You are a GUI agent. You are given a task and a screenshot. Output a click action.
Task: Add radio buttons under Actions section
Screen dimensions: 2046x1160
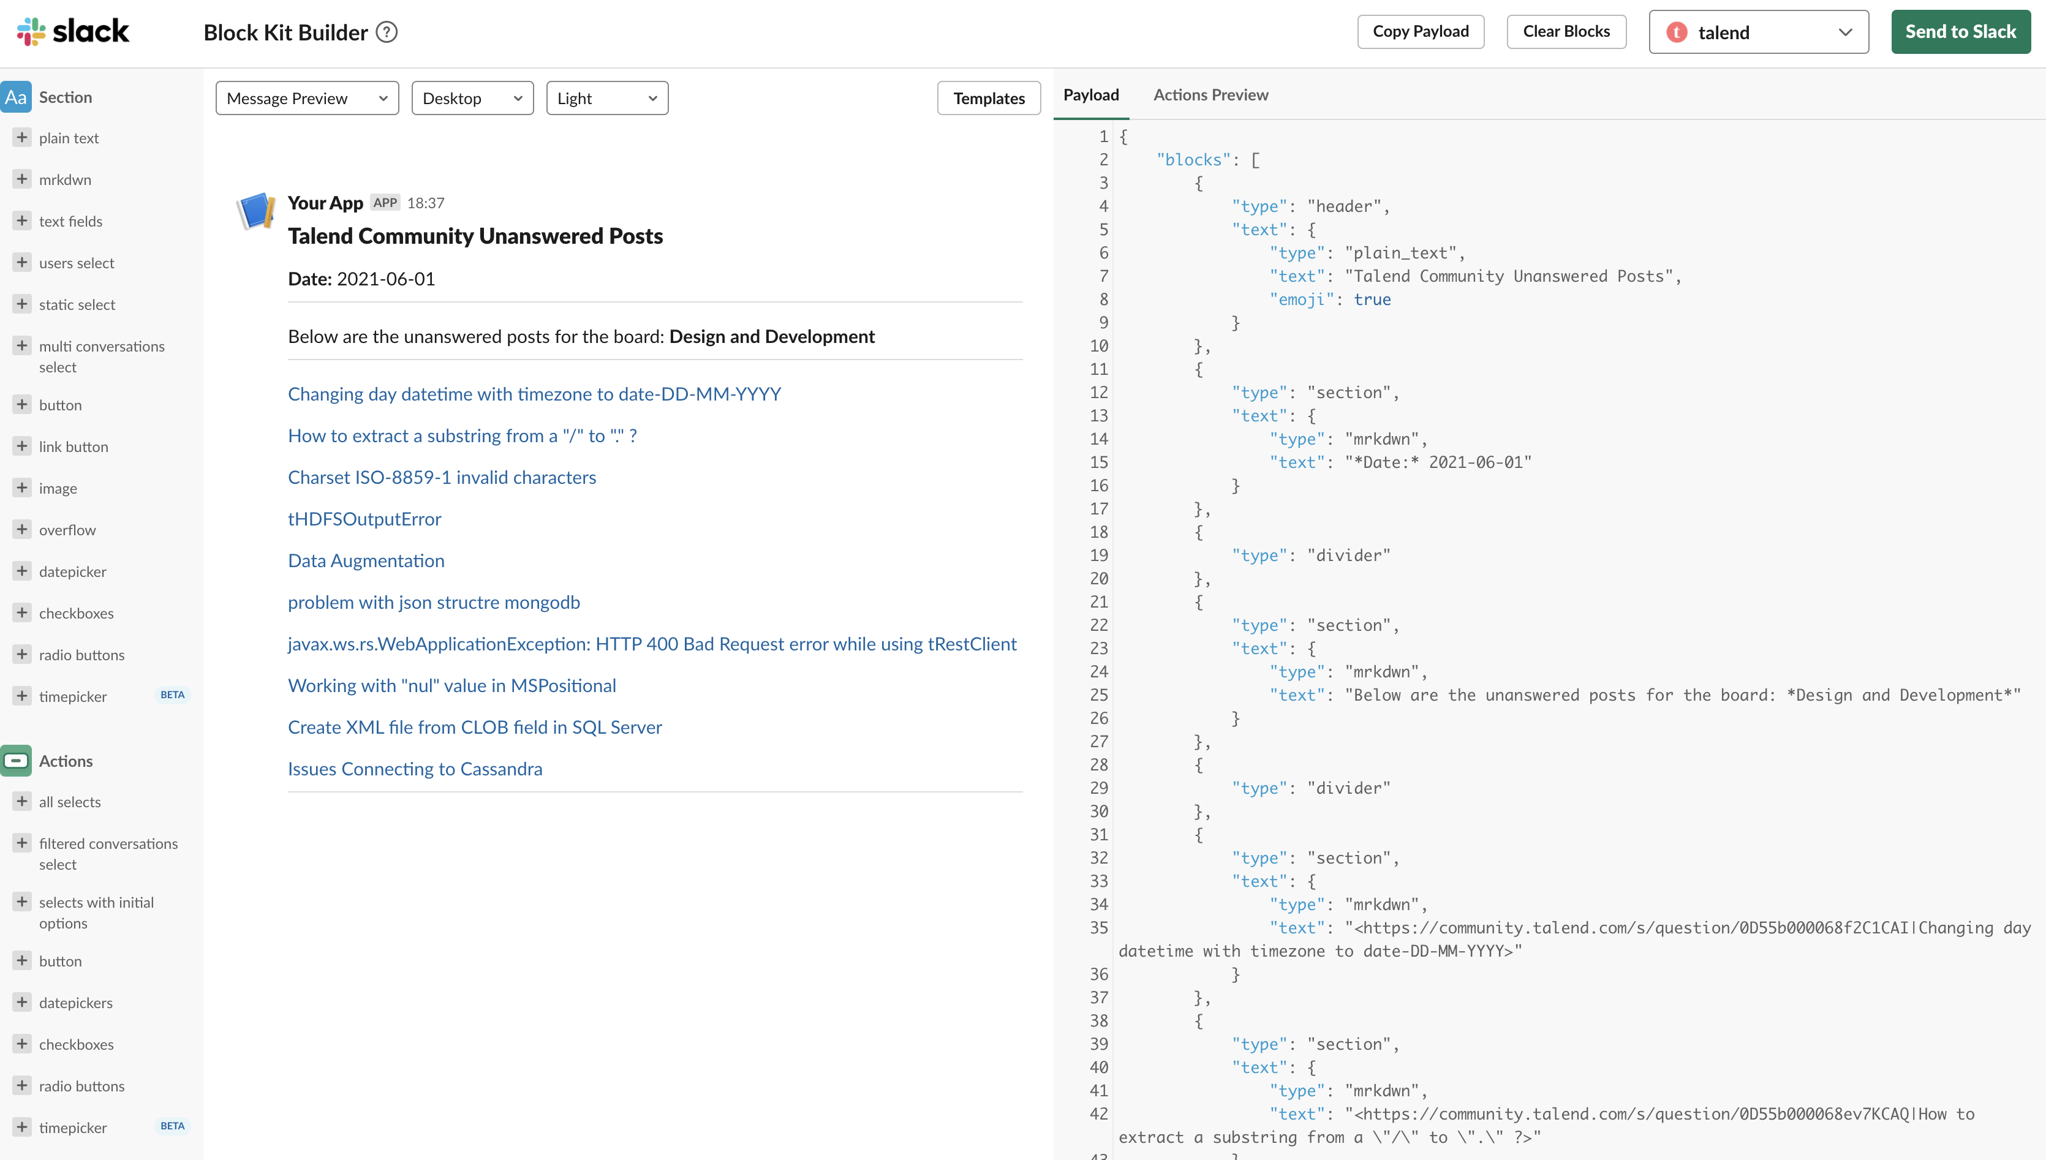(81, 1085)
